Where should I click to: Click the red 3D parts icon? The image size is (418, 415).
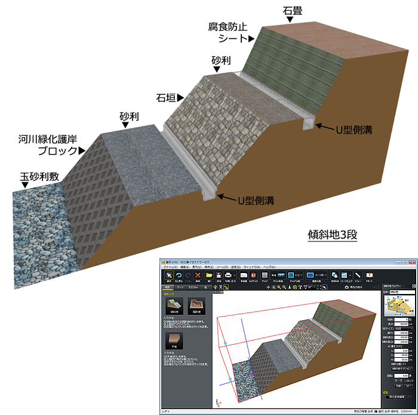click(253, 275)
